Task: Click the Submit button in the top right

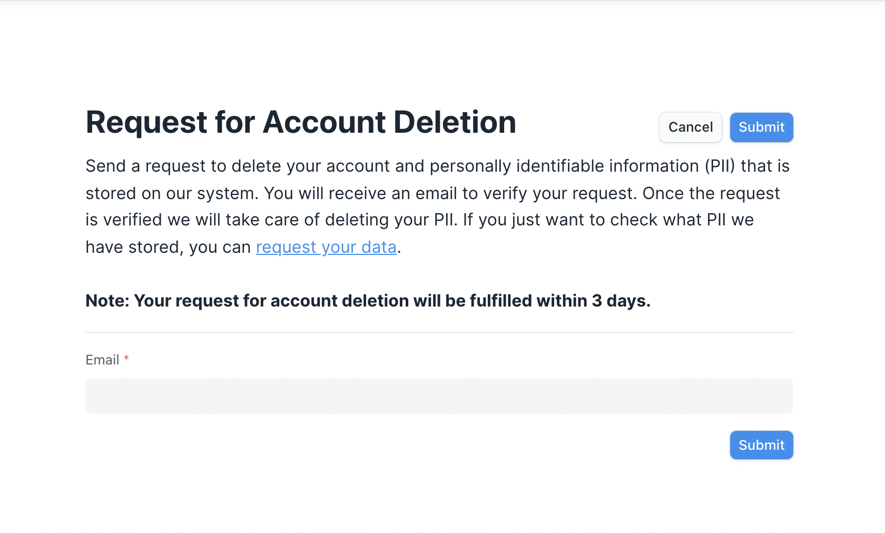Action: pos(761,127)
